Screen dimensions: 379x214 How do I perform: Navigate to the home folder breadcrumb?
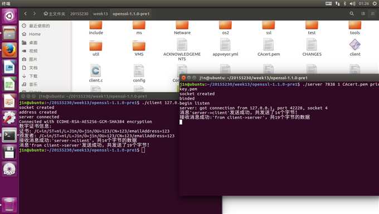(55, 14)
